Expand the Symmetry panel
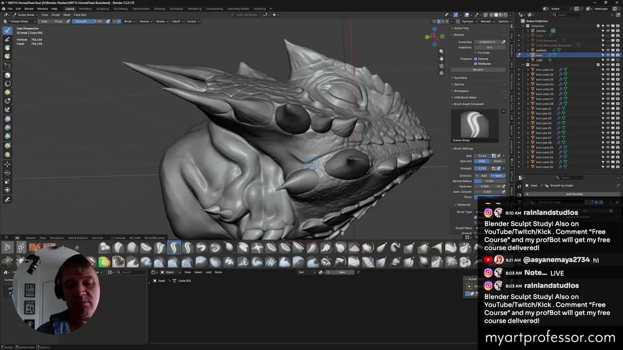 tap(460, 78)
